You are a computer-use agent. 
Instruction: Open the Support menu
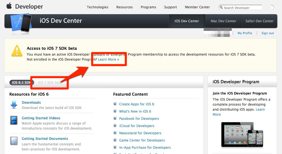171,7
